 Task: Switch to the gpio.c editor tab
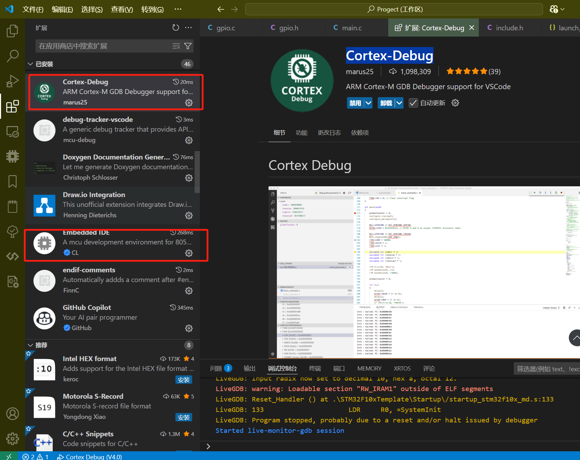click(225, 28)
